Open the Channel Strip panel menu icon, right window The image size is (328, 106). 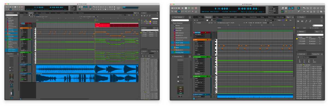tap(190, 56)
